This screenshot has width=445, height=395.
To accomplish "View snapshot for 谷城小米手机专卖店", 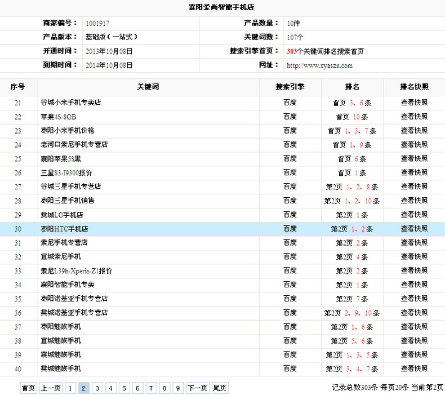I will pos(414,103).
